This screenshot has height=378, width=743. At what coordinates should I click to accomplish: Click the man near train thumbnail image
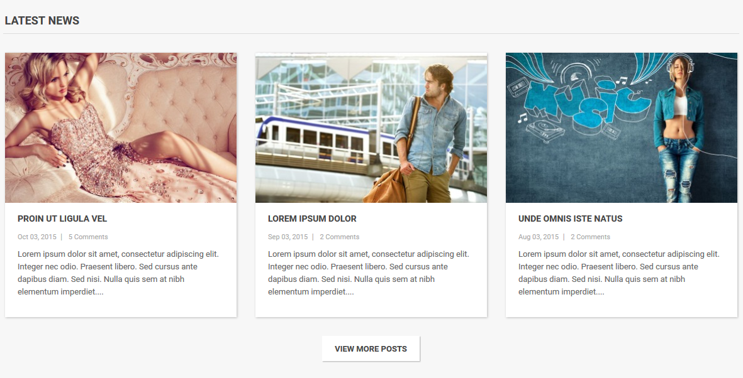point(371,127)
